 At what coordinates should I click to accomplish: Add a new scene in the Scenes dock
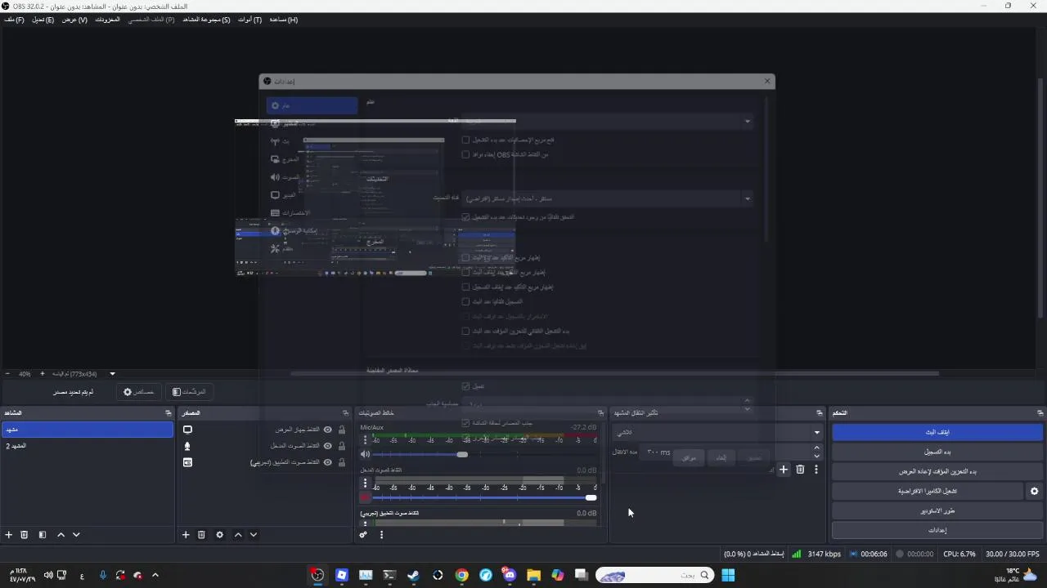[9, 535]
